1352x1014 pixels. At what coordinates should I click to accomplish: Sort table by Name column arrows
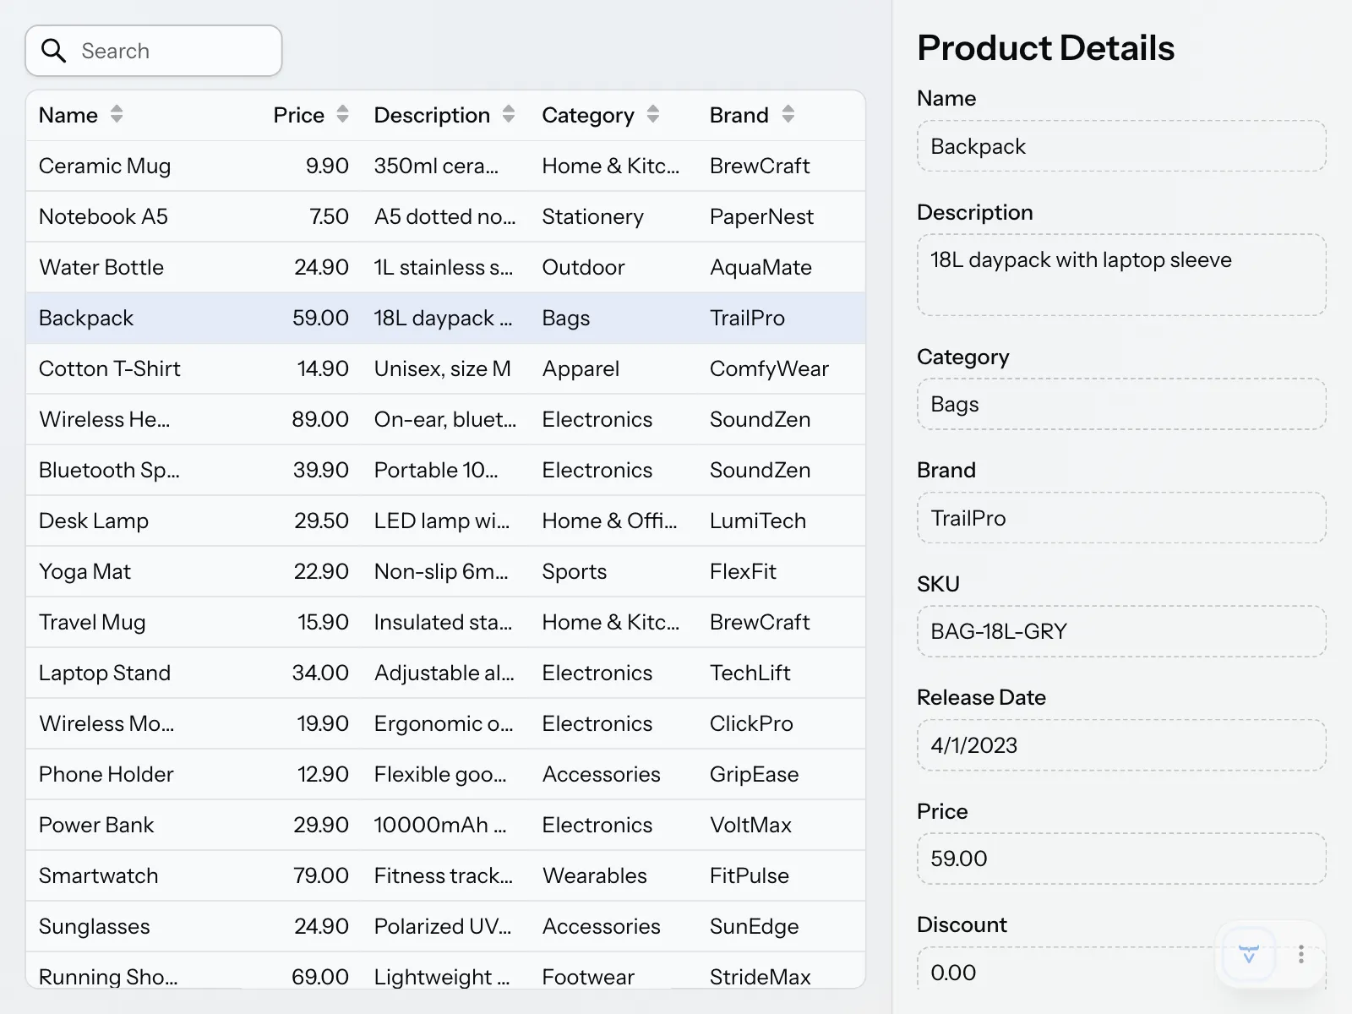[x=117, y=114]
